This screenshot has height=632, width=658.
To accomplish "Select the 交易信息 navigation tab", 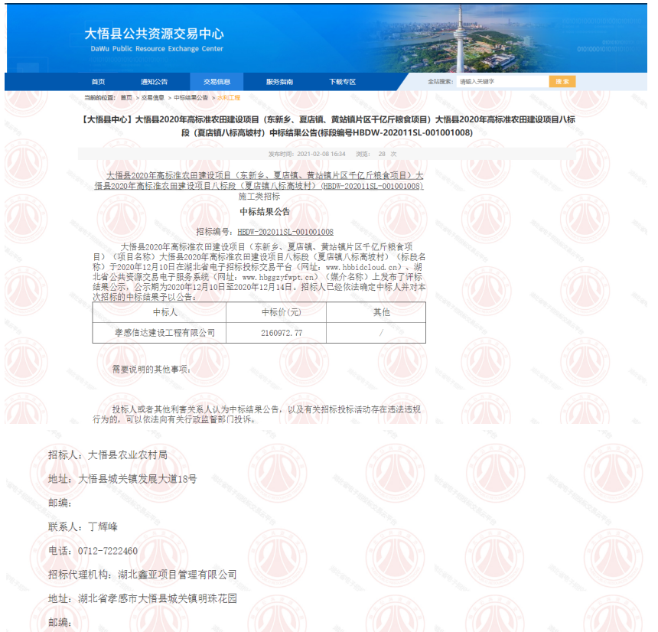I will click(217, 82).
